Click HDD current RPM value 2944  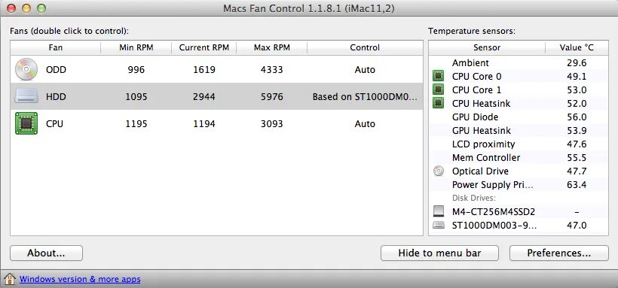coord(203,97)
